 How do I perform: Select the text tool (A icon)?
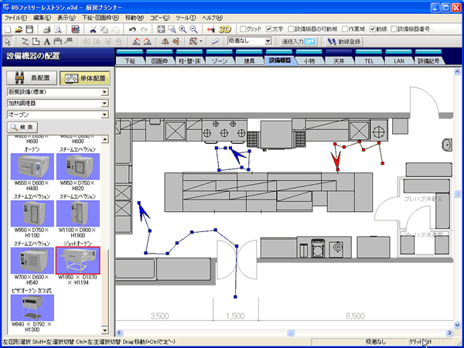point(48,41)
